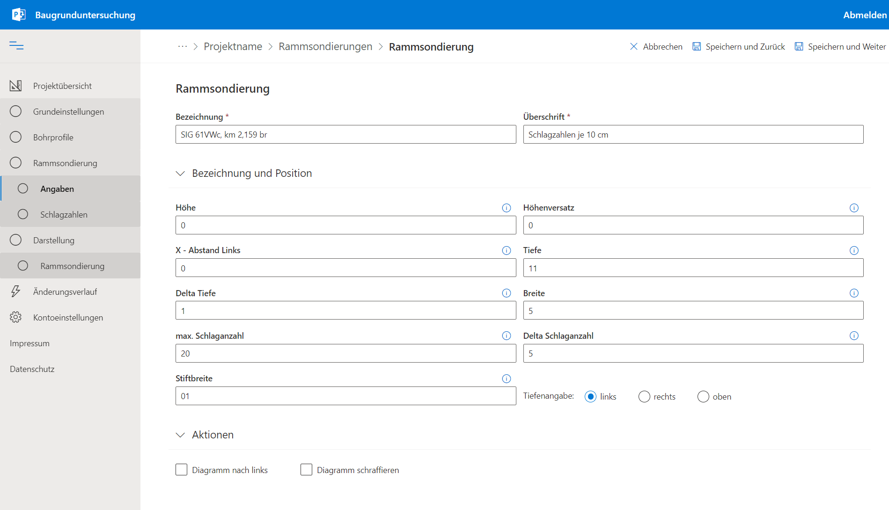Click the hamburger menu icon in sidebar

(16, 45)
